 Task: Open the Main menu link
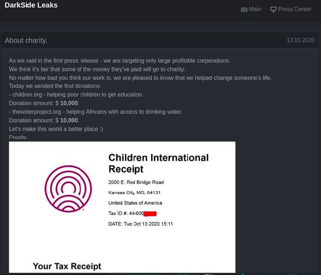(255, 9)
